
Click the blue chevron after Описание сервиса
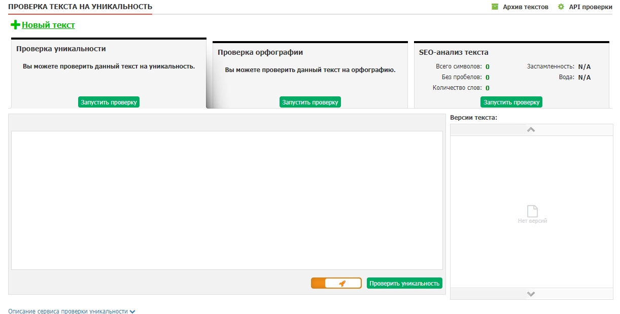(132, 311)
